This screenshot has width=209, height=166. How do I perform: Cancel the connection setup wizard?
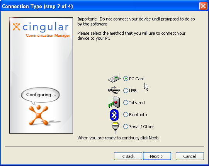pyautogui.click(x=190, y=156)
